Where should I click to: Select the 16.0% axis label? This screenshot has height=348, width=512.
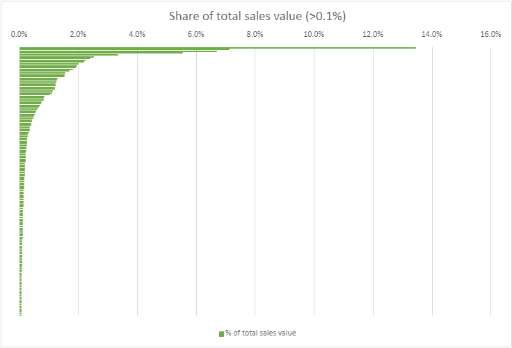[x=491, y=34]
